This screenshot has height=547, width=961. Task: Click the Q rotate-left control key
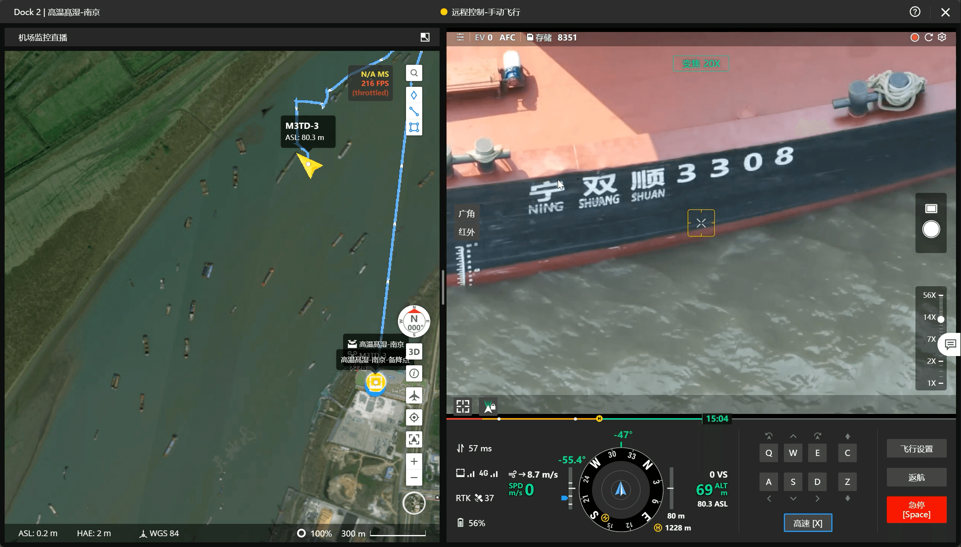768,453
